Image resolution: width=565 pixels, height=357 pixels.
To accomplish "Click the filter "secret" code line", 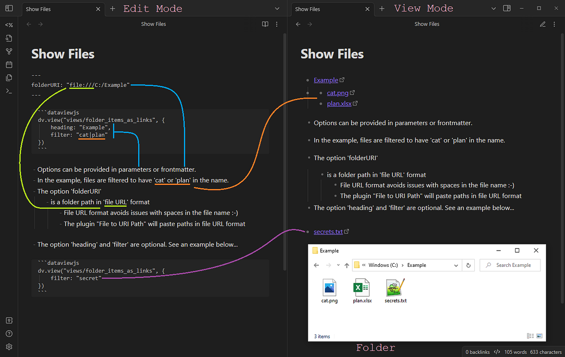I will click(76, 278).
